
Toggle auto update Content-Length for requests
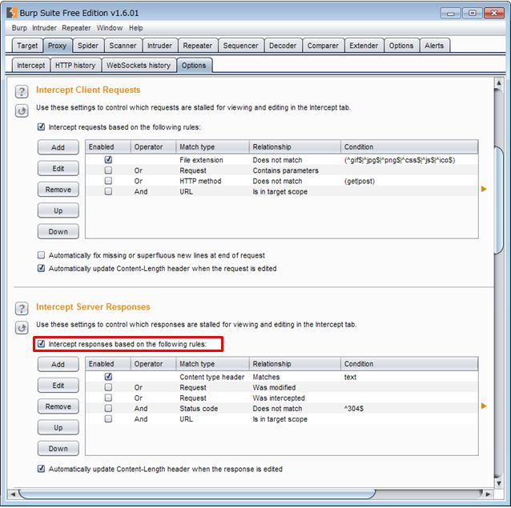(41, 268)
